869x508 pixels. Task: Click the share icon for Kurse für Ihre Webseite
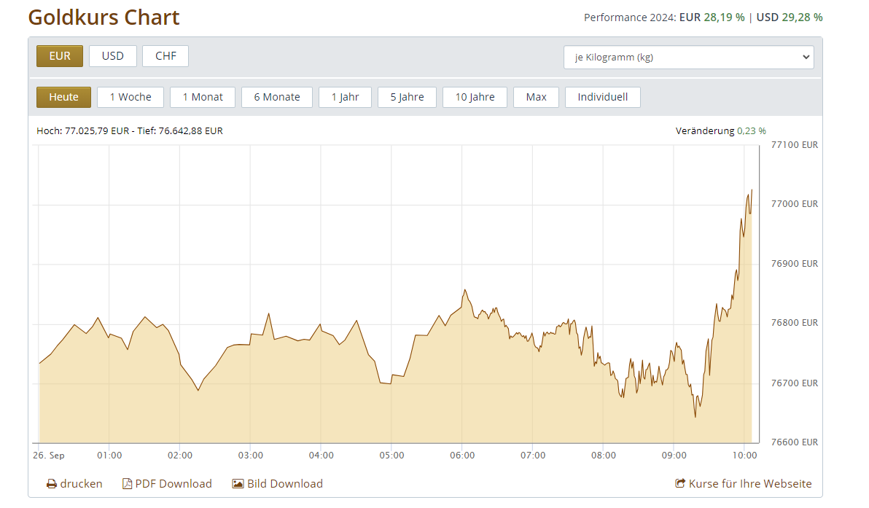point(680,484)
